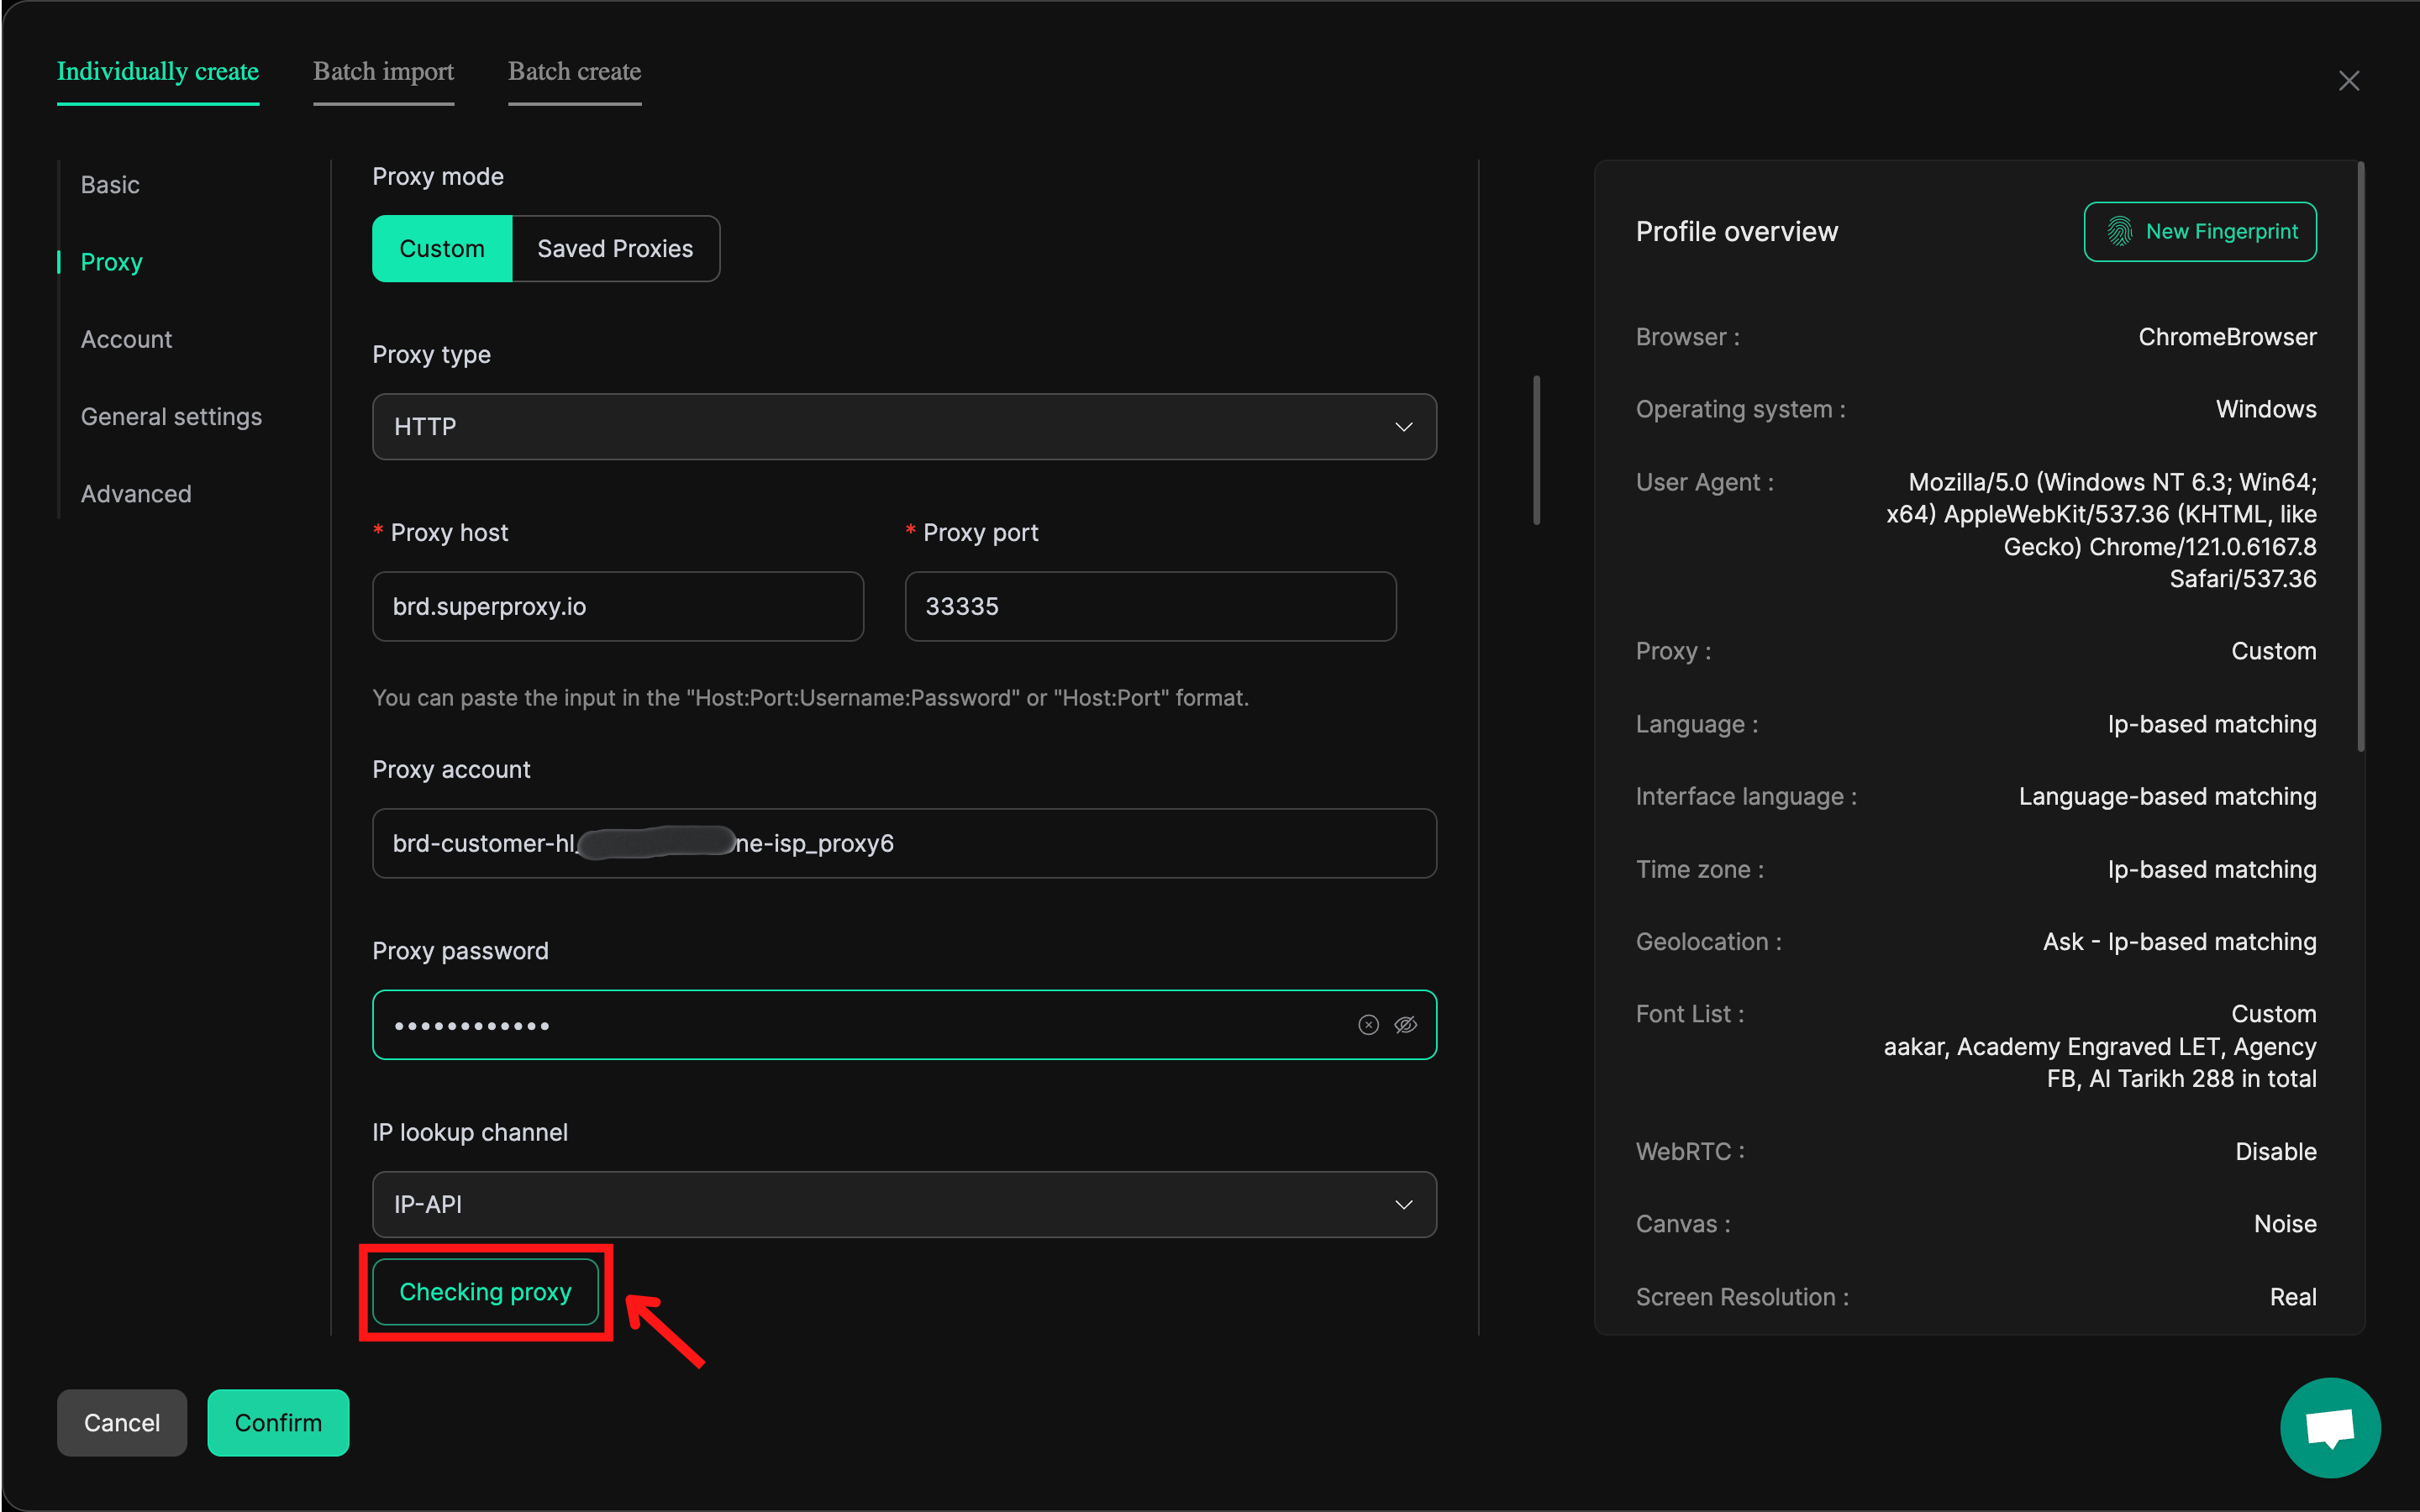Close the create profile dialog
This screenshot has width=2420, height=1512.
point(2348,81)
